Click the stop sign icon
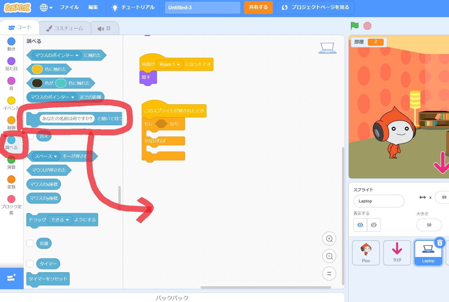The height and width of the screenshot is (302, 449). click(368, 26)
